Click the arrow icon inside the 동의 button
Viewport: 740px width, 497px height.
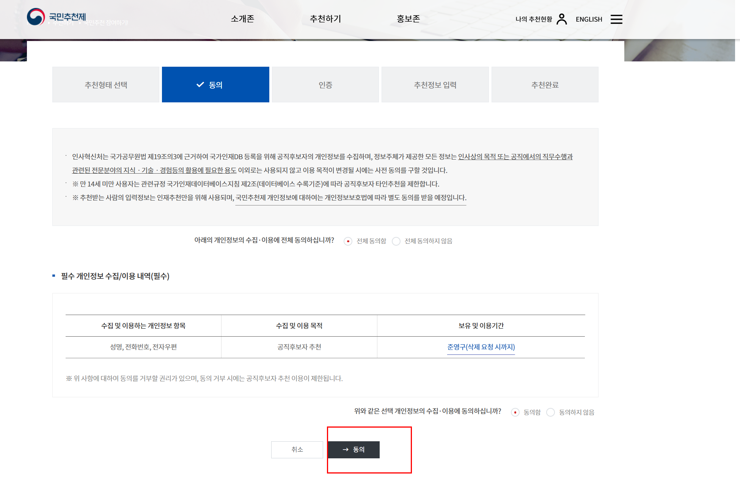[345, 450]
